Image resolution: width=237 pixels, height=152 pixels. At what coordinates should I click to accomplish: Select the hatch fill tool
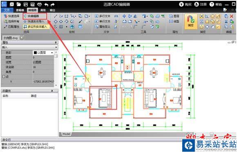(x=61, y=26)
